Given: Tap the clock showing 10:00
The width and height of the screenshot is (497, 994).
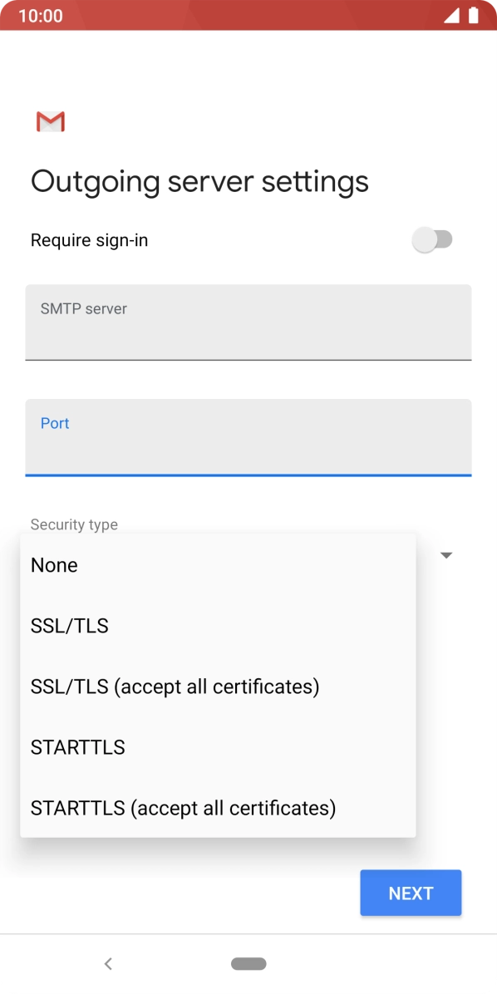Looking at the screenshot, I should pyautogui.click(x=40, y=16).
